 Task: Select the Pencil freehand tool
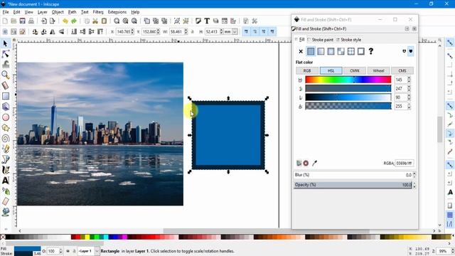point(5,149)
